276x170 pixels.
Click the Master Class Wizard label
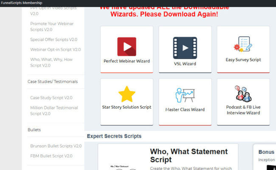[x=185, y=110]
